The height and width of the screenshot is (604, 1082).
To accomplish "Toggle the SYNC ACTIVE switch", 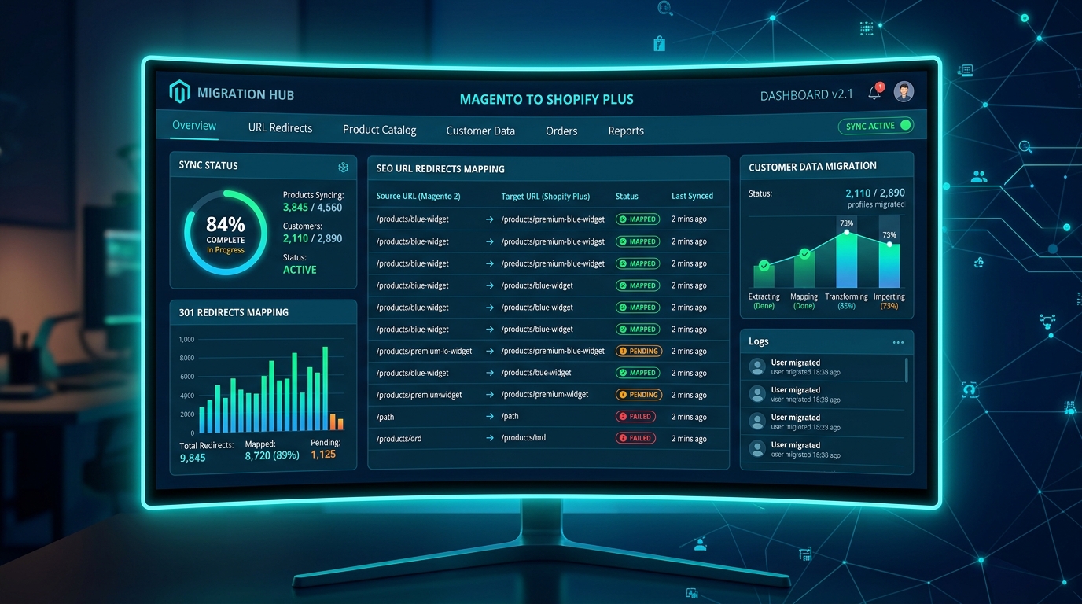I will click(x=906, y=126).
